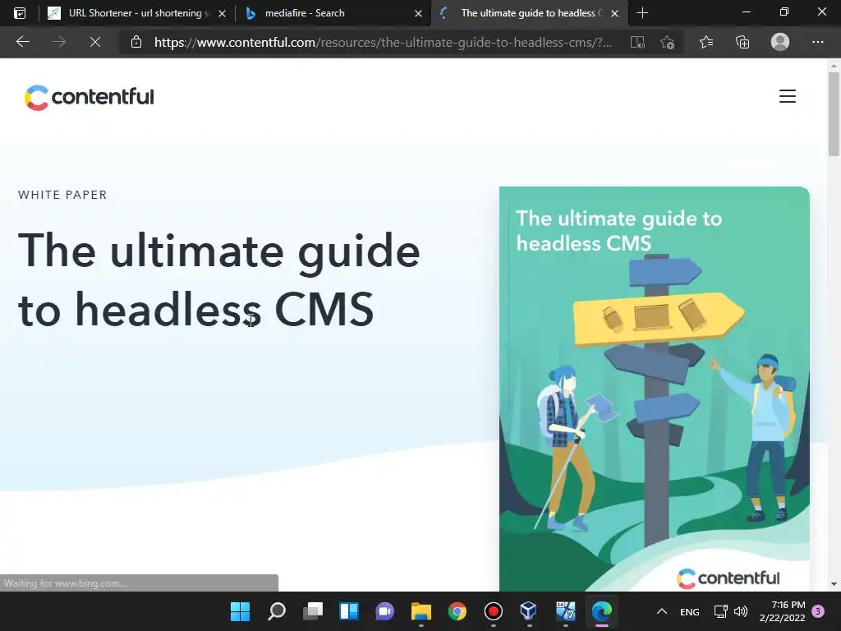Focus the address bar URL field
Viewport: 841px width, 631px height.
click(383, 43)
